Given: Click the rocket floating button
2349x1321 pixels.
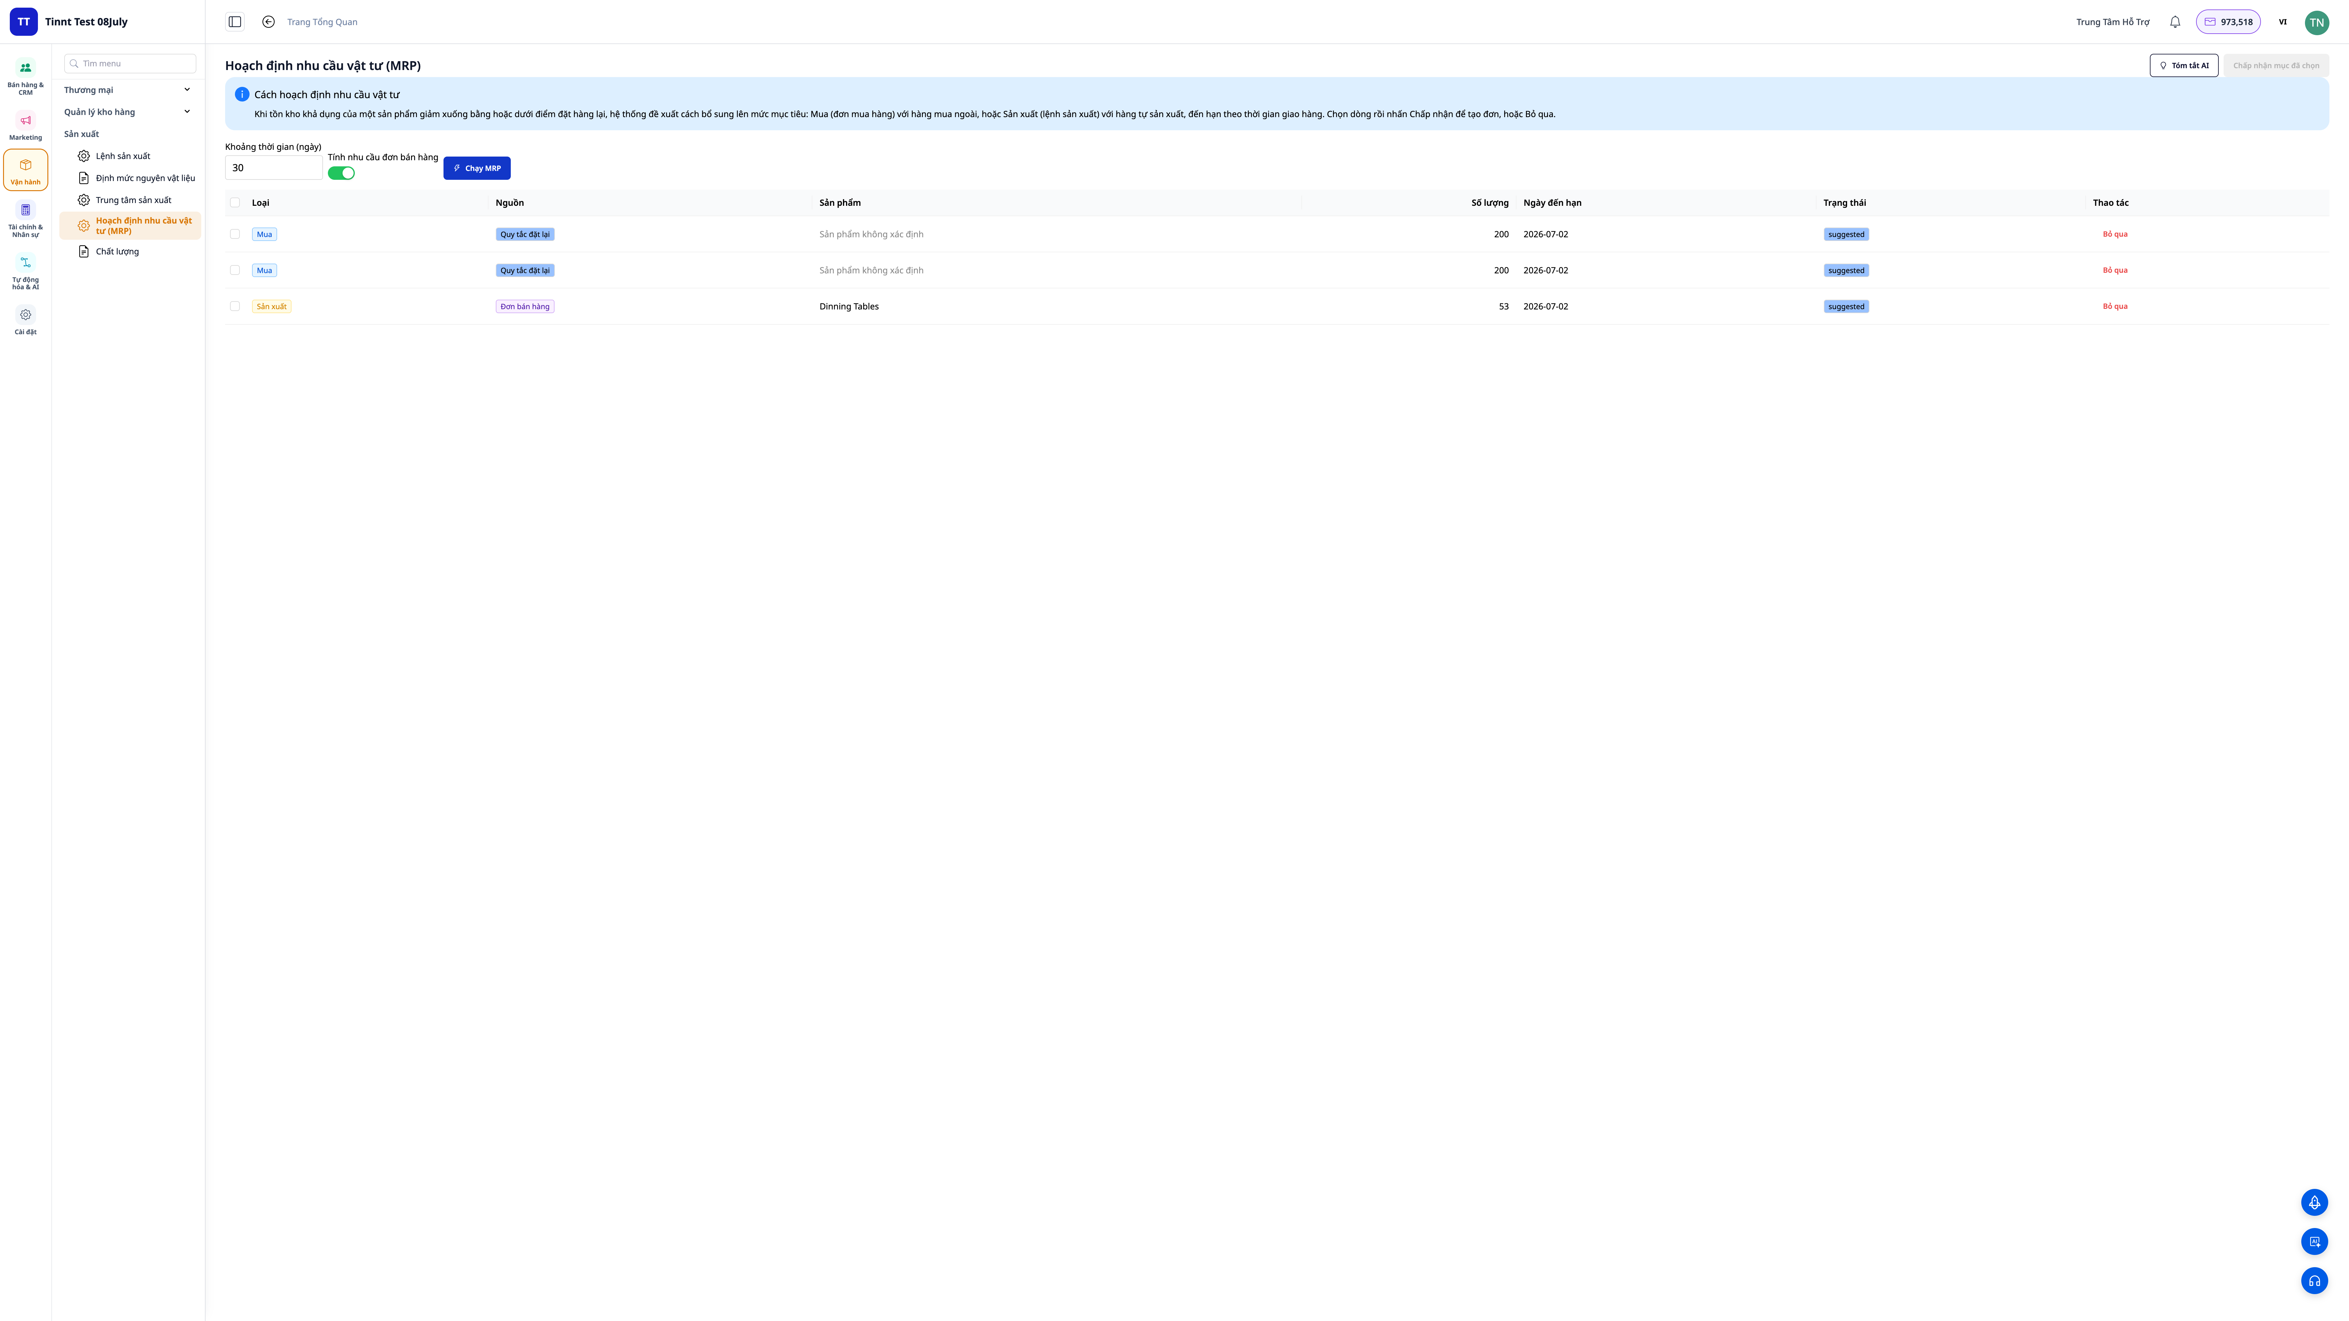Looking at the screenshot, I should pos(2314,1202).
